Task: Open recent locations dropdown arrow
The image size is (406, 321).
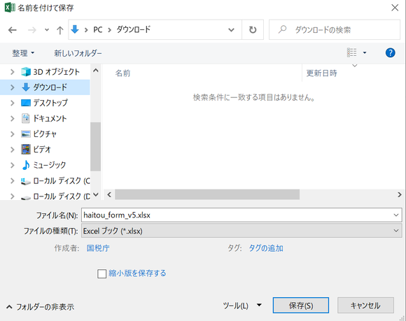Action: pyautogui.click(x=47, y=30)
